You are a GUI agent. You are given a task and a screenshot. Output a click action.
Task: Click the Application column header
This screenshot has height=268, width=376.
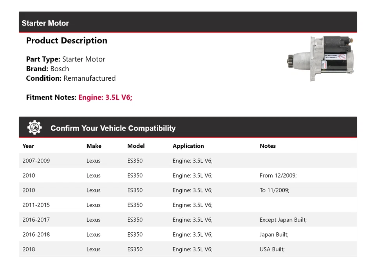(188, 146)
